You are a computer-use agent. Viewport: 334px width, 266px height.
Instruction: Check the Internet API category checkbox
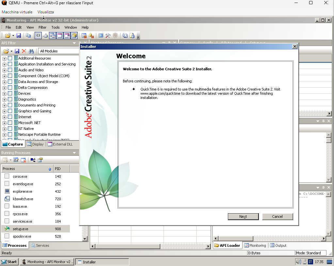tap(10, 117)
